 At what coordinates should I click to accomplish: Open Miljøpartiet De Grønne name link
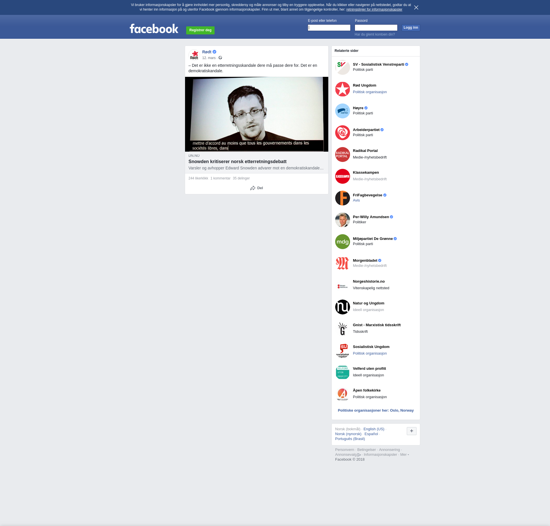pyautogui.click(x=373, y=239)
